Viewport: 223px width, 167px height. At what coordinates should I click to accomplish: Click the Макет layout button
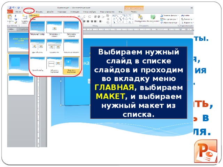point(34,15)
